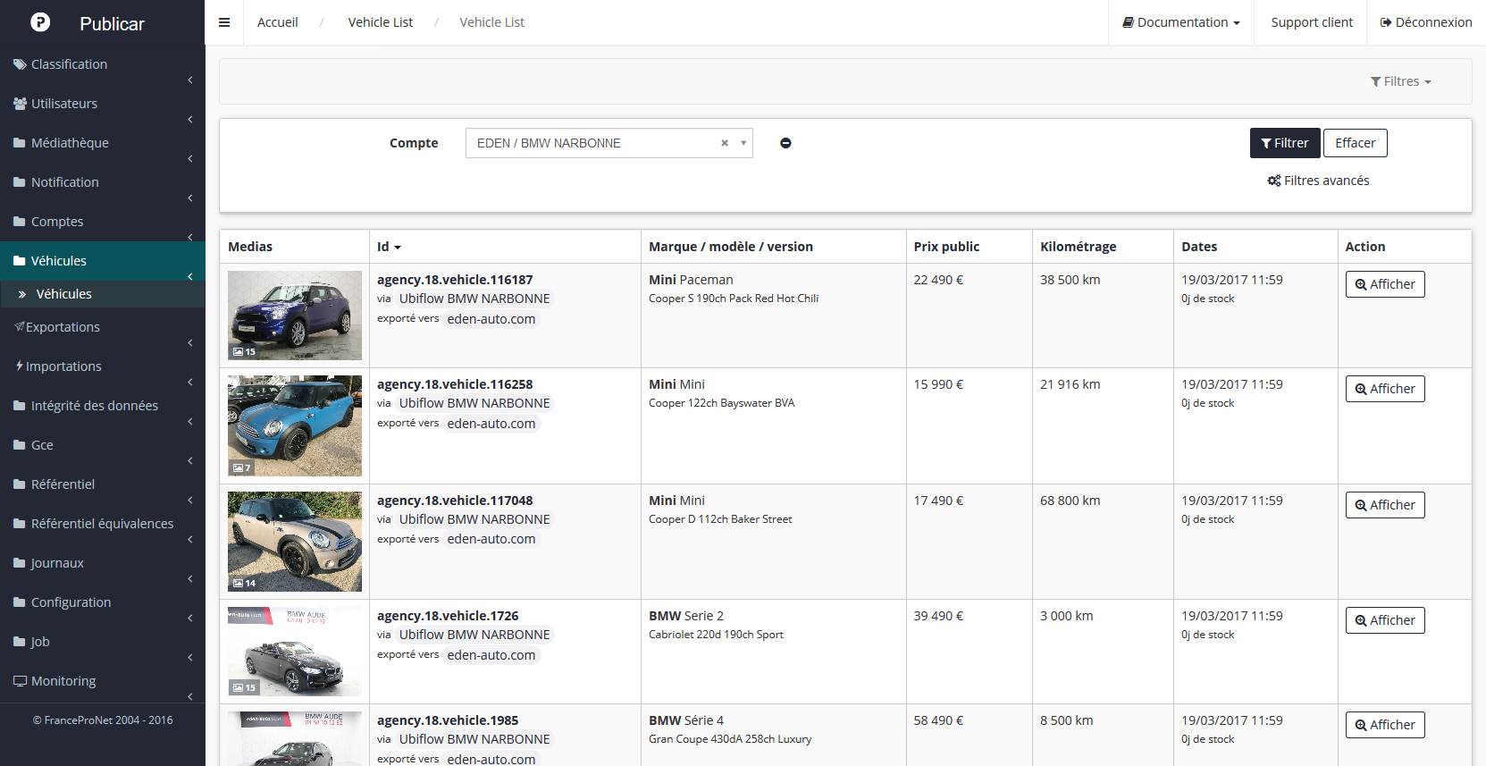
Task: Click the Documentation book icon
Action: (1129, 22)
